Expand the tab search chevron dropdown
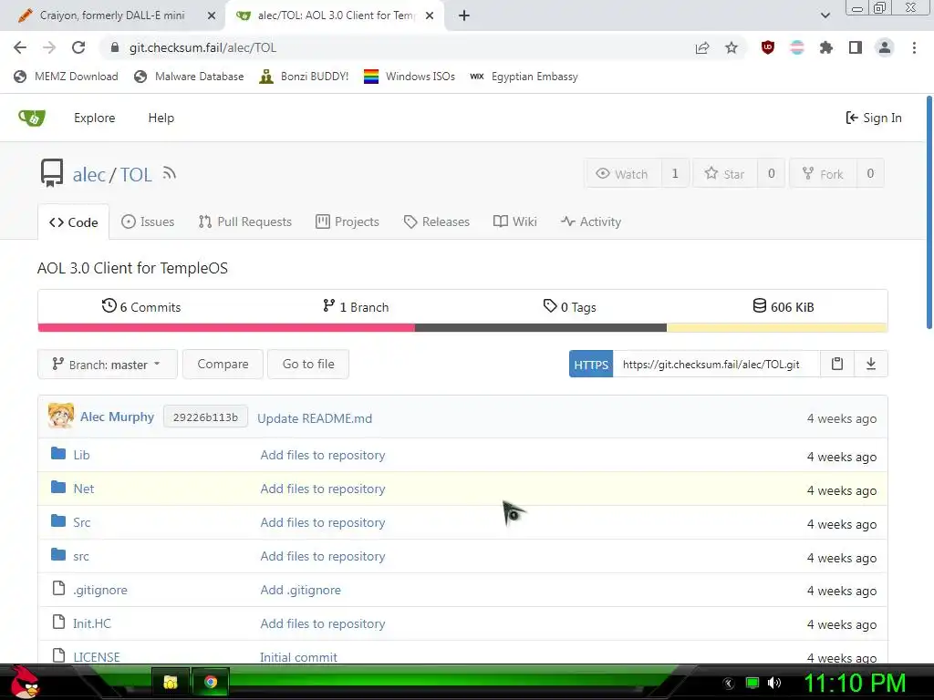 [x=825, y=15]
